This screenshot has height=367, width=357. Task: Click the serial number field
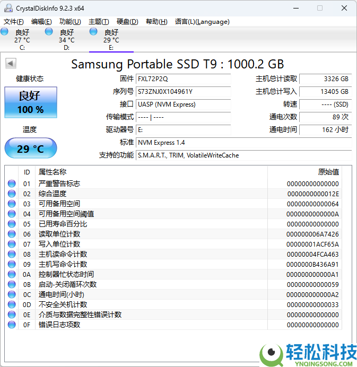tap(183, 92)
